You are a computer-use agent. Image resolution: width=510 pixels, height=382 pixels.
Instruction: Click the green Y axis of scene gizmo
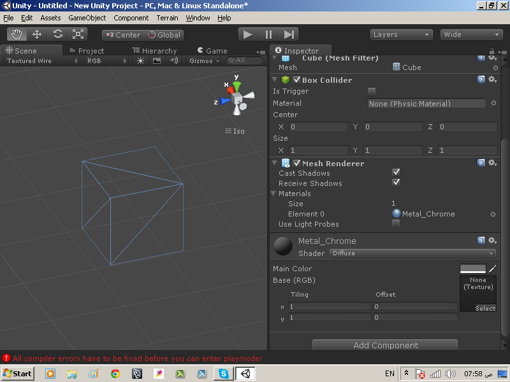pyautogui.click(x=237, y=86)
